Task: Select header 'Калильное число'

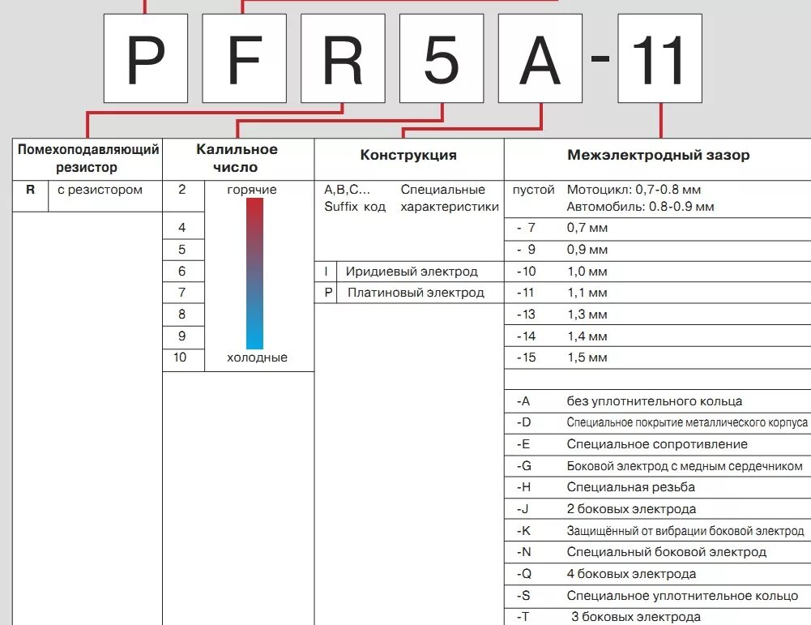Action: [x=237, y=158]
